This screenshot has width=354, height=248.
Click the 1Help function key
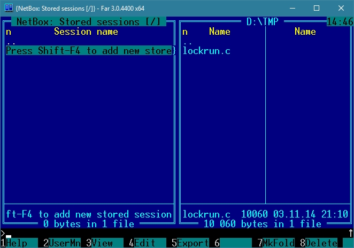19,243
